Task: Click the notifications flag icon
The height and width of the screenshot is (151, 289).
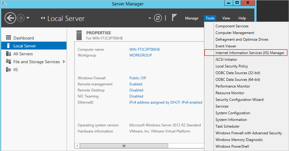Action: tap(175, 18)
